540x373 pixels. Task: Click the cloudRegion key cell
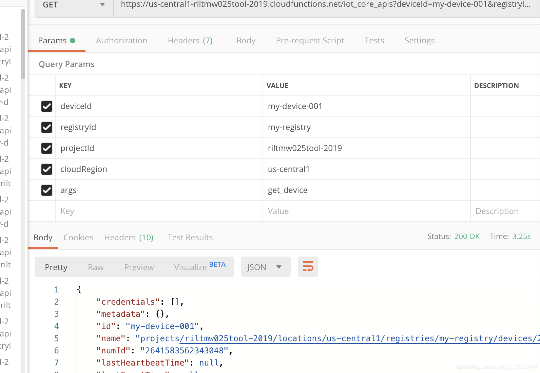159,169
